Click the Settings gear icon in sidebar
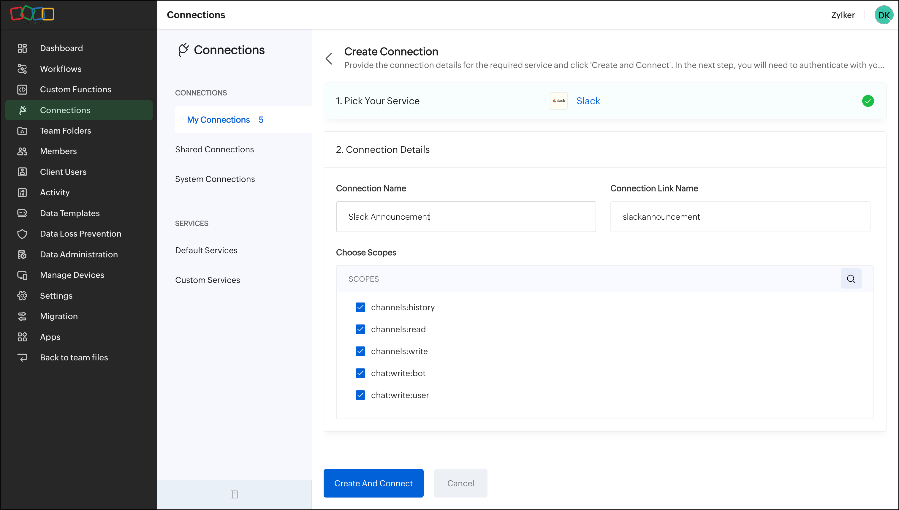Viewport: 899px width, 510px height. 22,296
